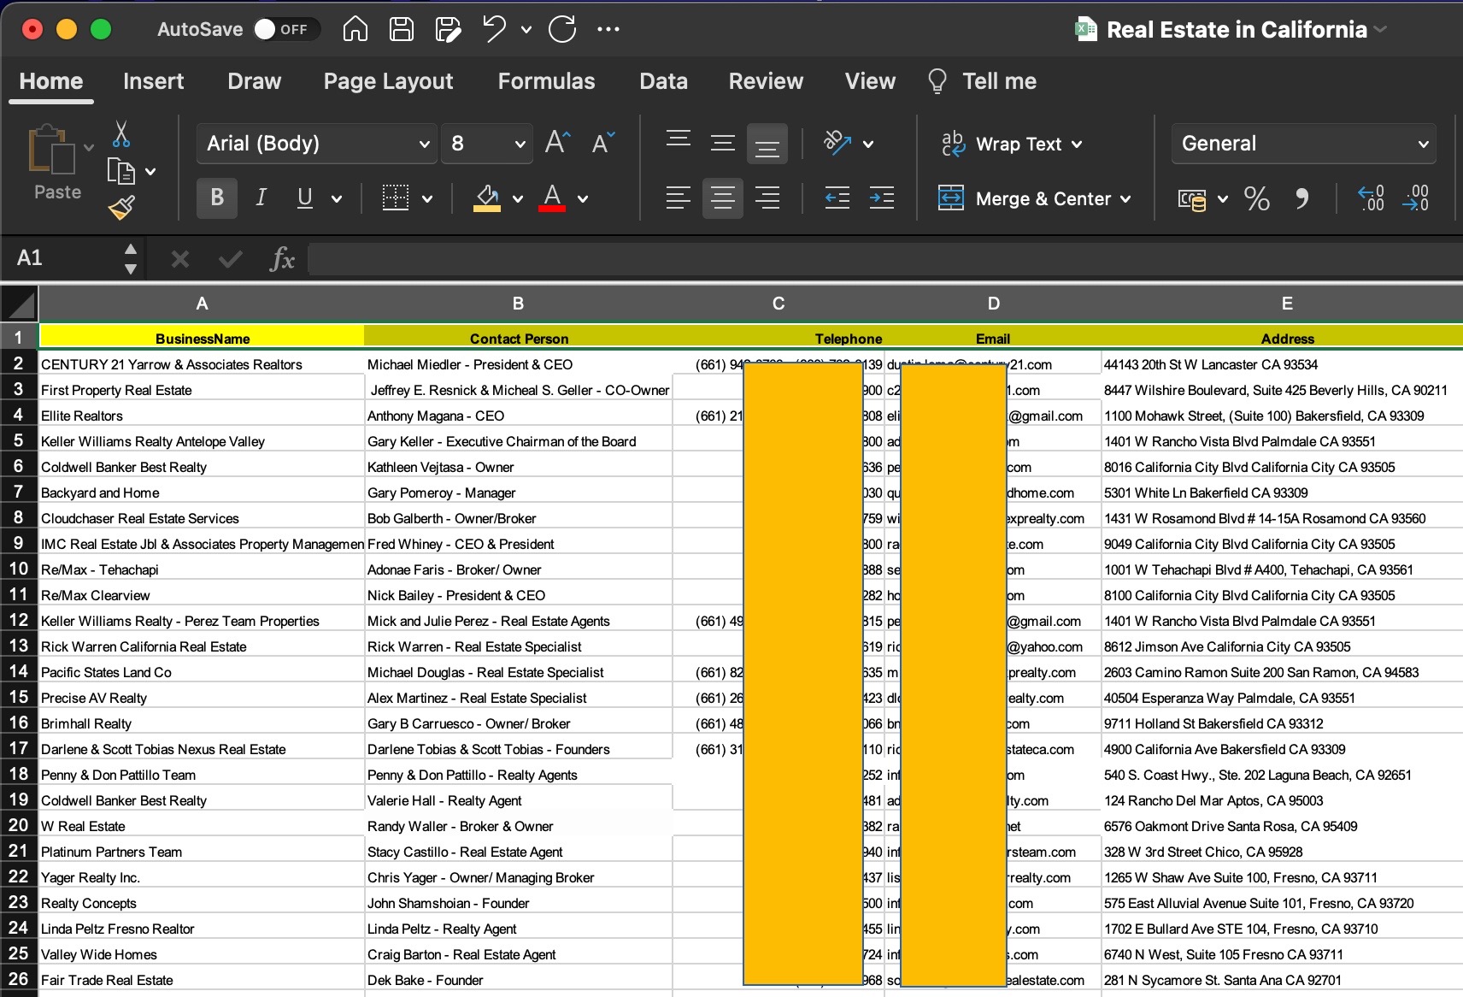Select column A header
This screenshot has height=997, width=1463.
click(x=202, y=304)
